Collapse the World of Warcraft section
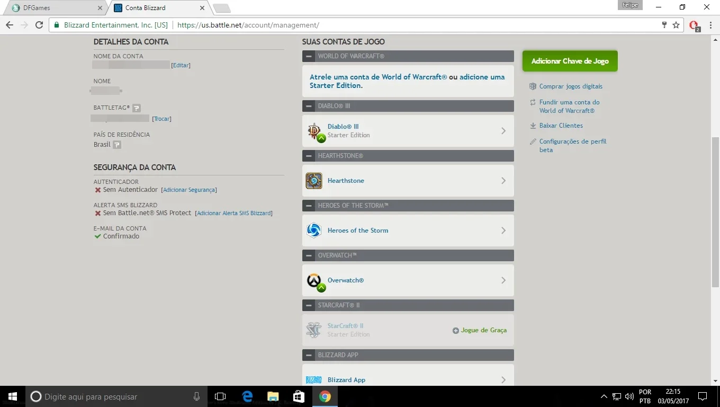 click(309, 56)
